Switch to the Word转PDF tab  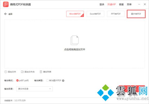pos(75,14)
